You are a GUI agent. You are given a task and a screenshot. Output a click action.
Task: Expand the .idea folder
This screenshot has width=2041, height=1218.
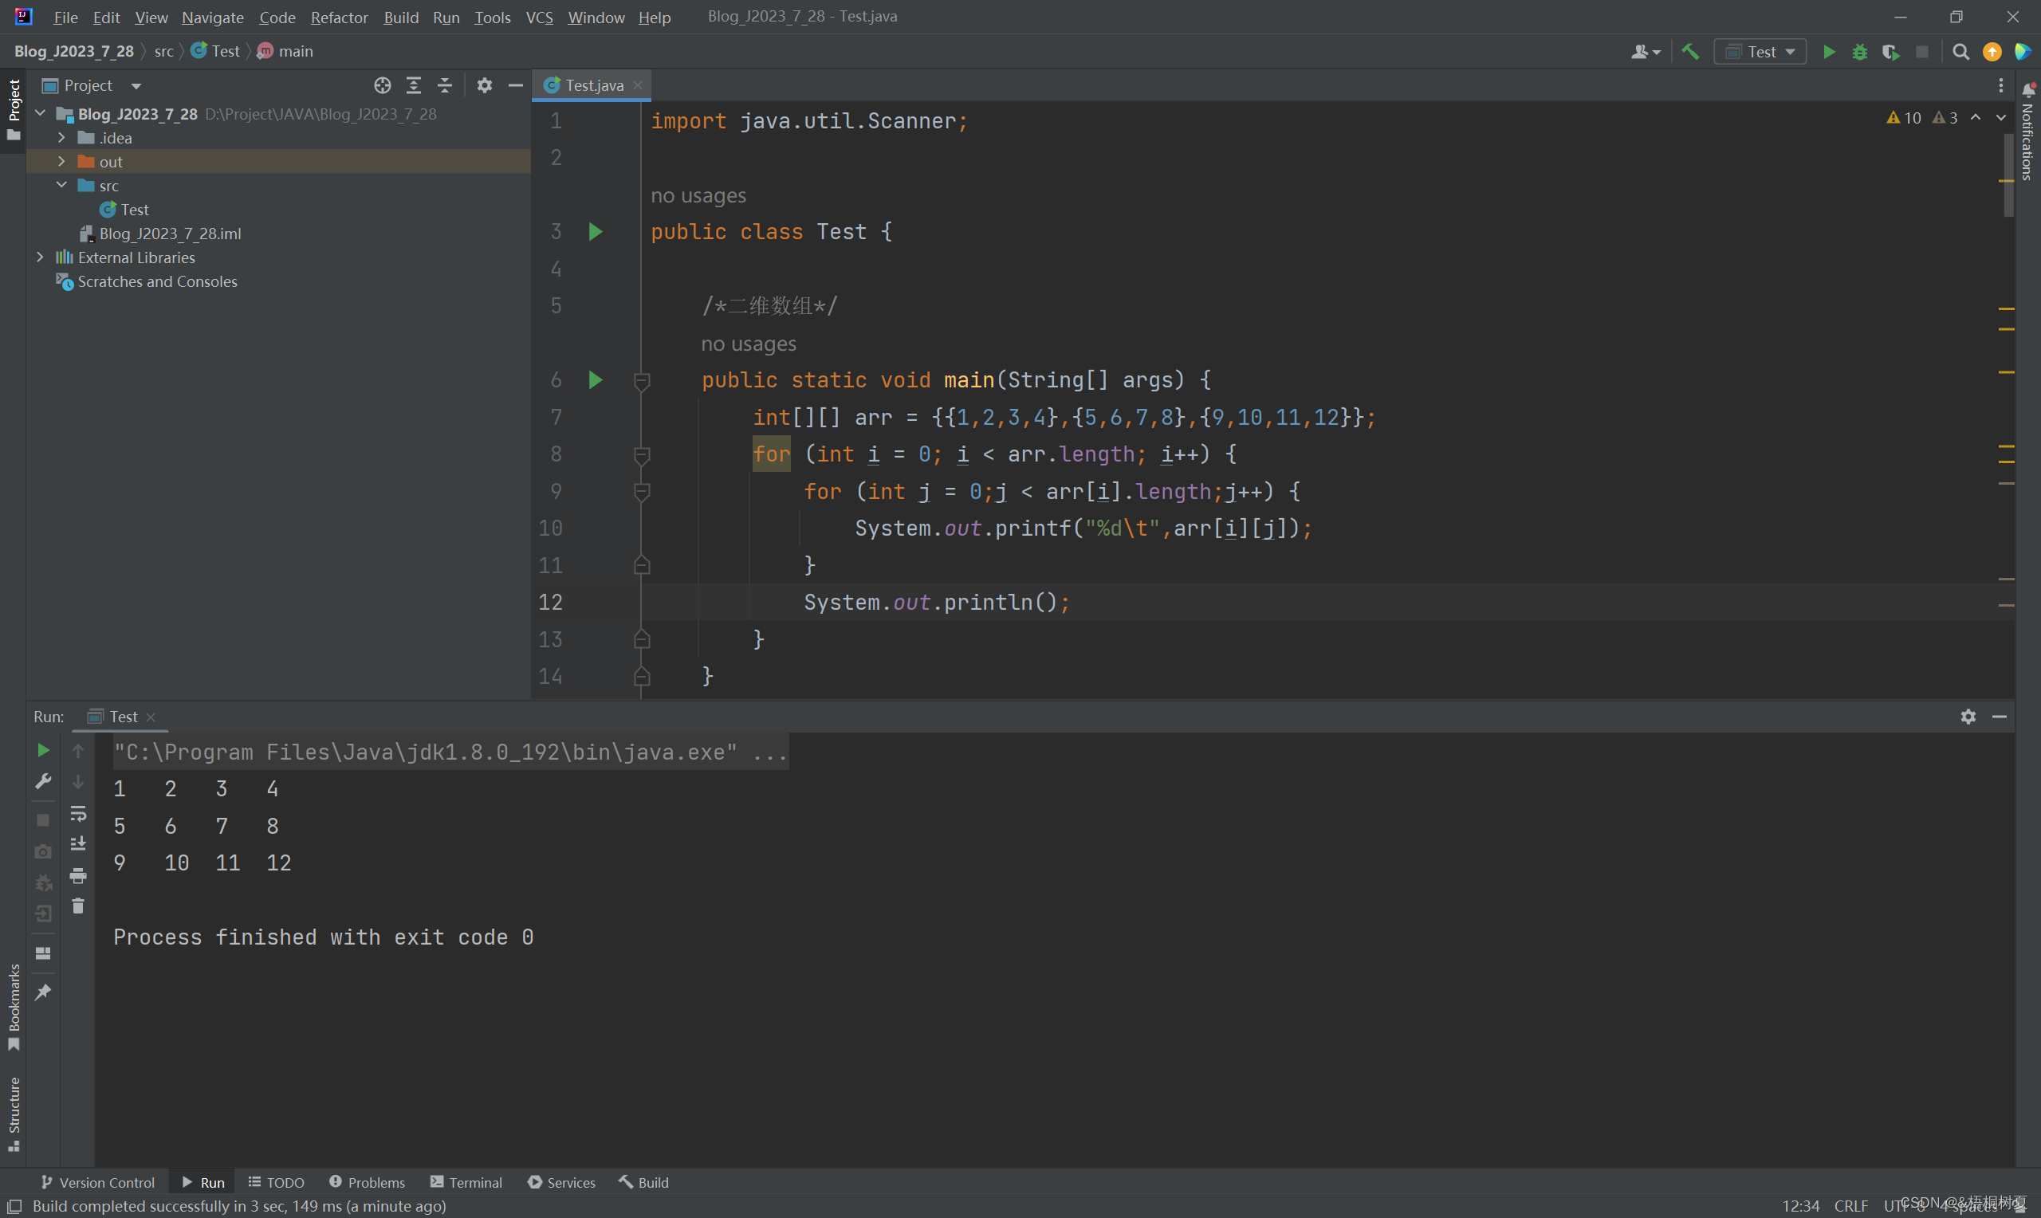point(61,137)
